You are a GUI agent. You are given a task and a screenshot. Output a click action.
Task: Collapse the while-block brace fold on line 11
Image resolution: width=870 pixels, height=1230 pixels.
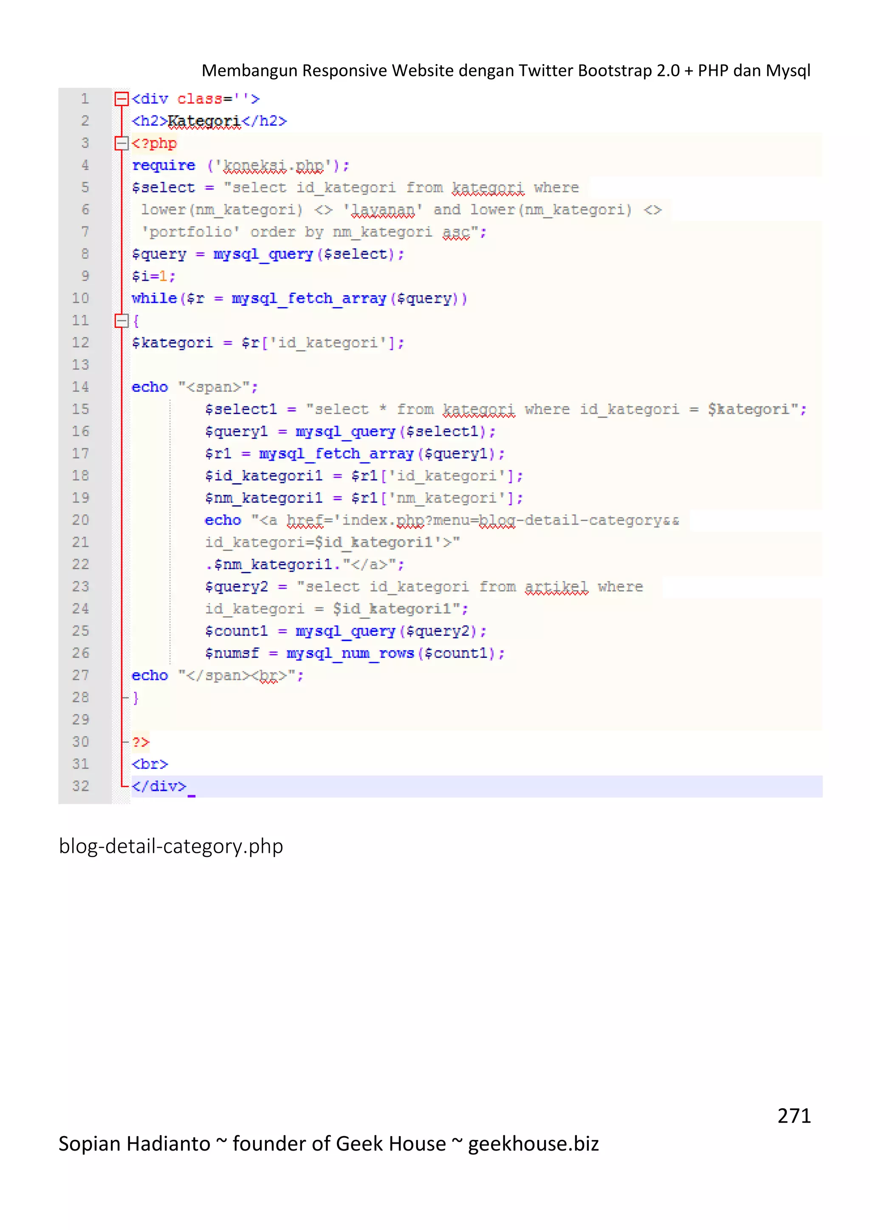point(121,320)
